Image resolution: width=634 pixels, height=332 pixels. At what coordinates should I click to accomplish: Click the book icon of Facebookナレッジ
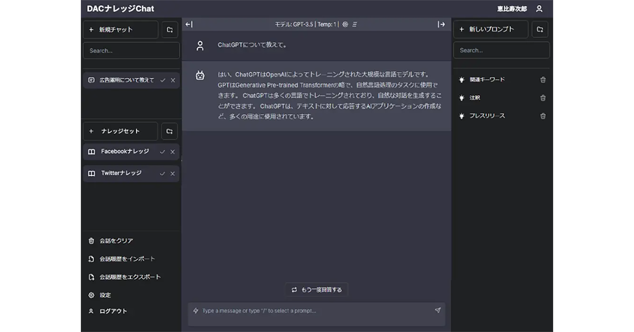pos(91,152)
